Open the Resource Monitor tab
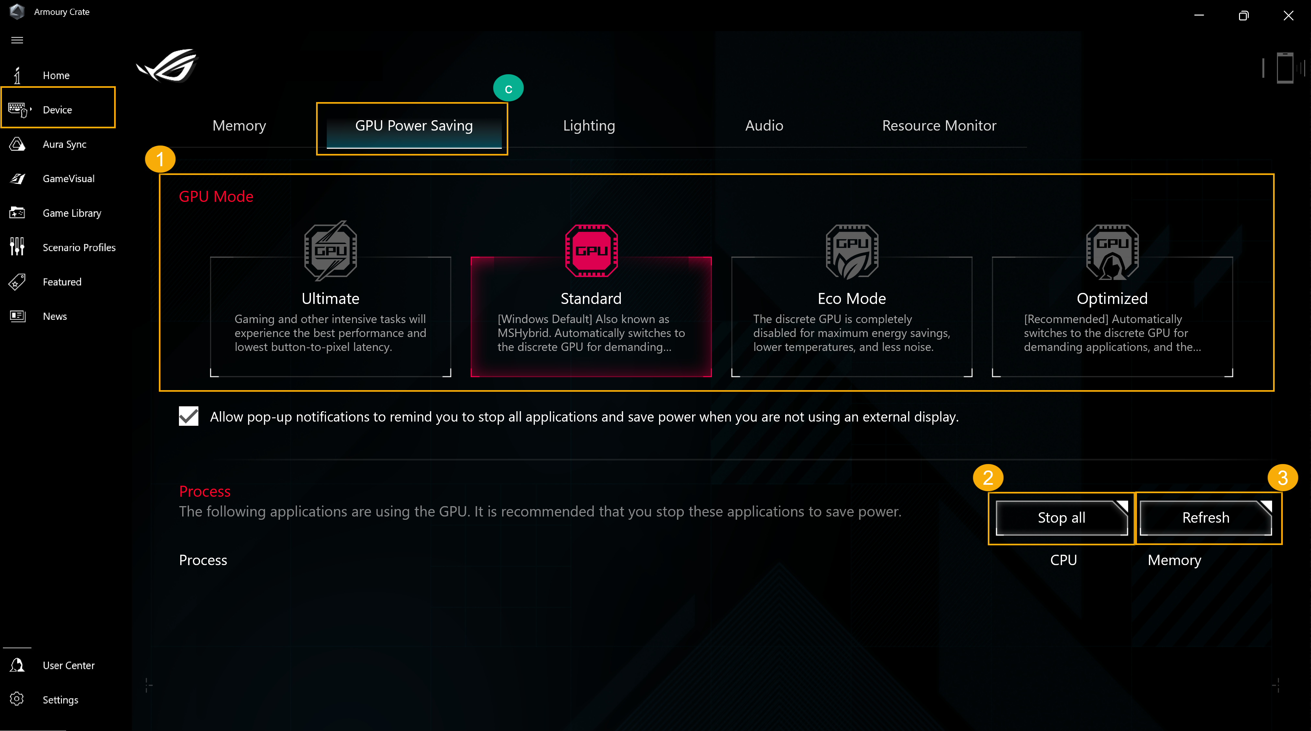Screen dimensions: 1311x731 (x=939, y=125)
